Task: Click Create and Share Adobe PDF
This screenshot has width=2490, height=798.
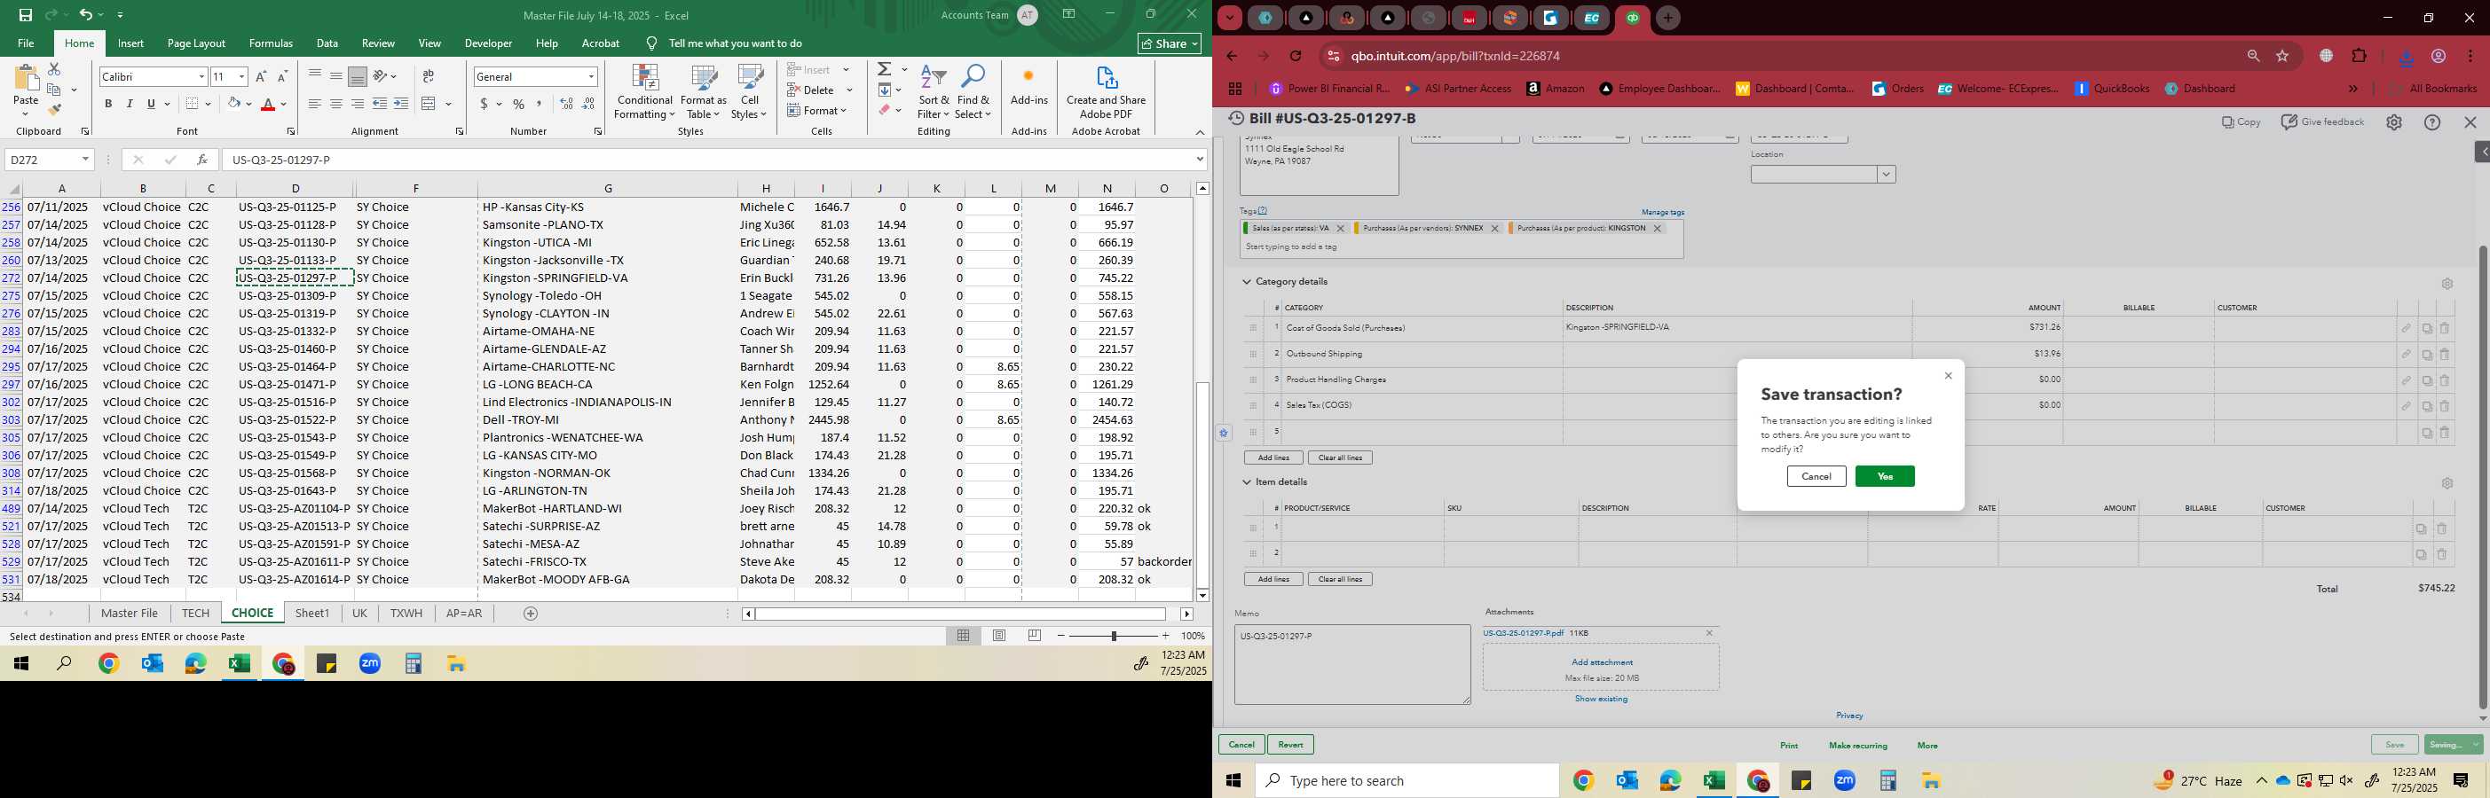Action: point(1106,93)
